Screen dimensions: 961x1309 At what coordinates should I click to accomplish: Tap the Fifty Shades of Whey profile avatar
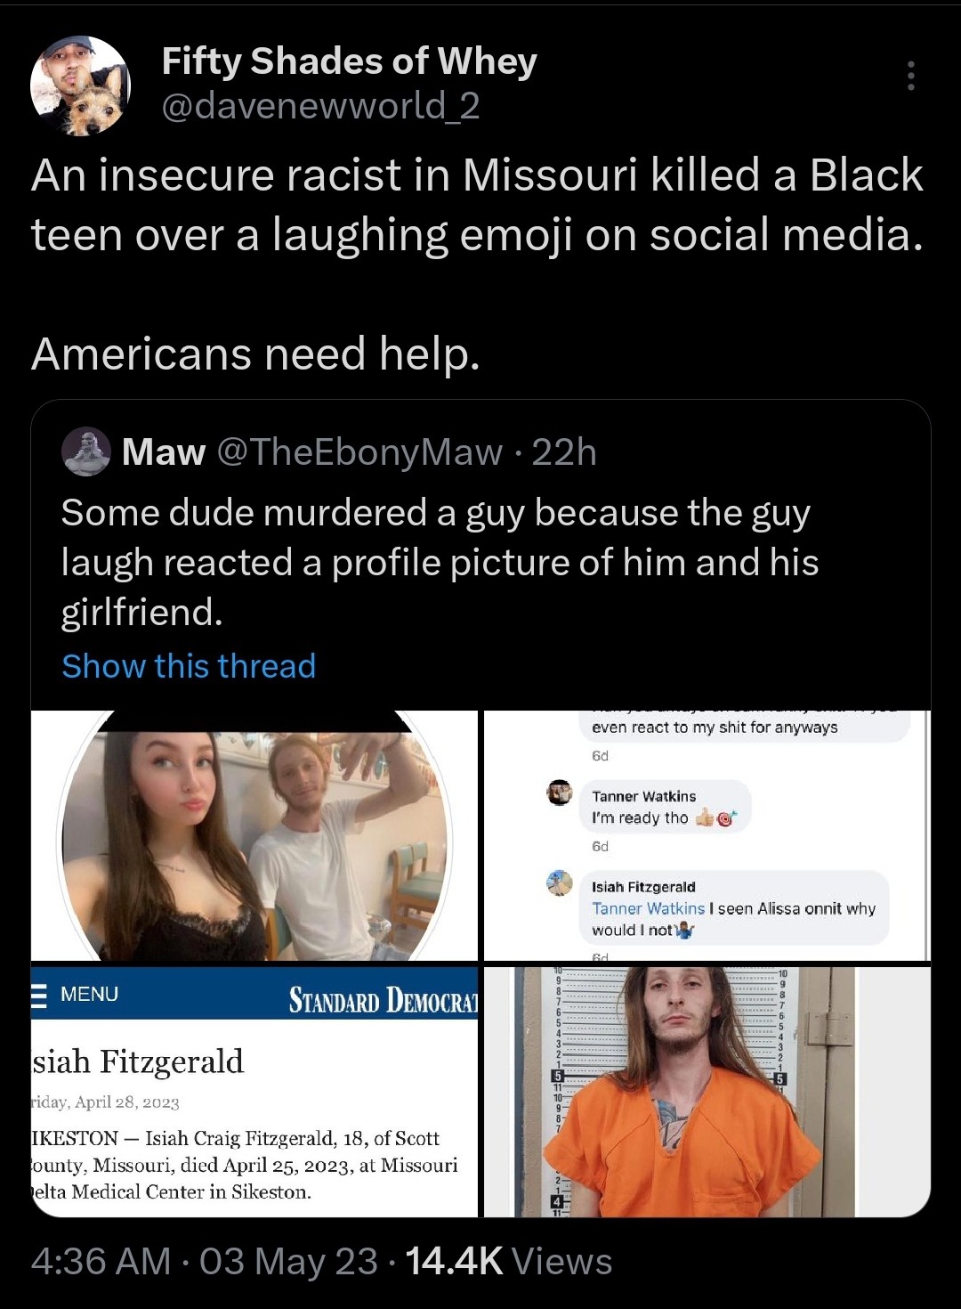[81, 86]
